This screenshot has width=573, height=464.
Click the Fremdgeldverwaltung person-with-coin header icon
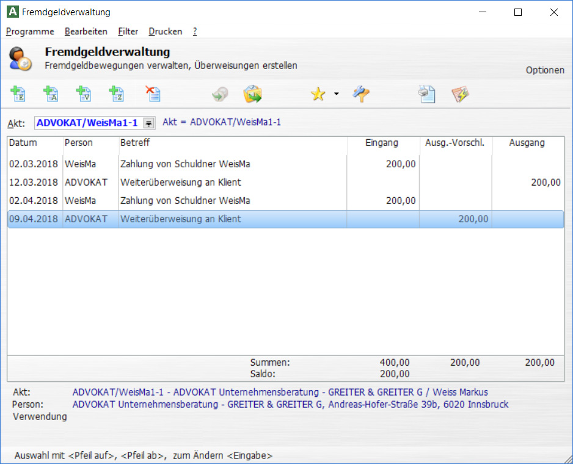(x=20, y=59)
